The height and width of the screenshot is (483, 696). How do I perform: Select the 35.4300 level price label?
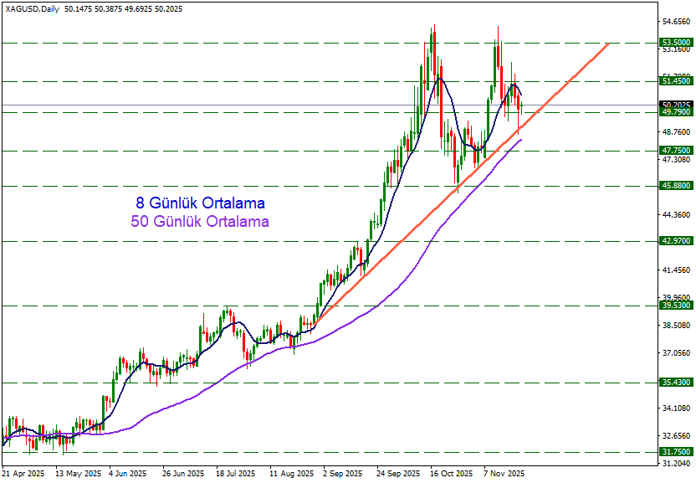(675, 383)
